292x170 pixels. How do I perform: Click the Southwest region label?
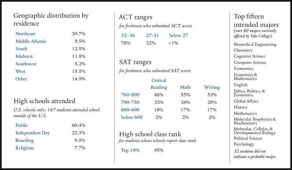click(26, 64)
